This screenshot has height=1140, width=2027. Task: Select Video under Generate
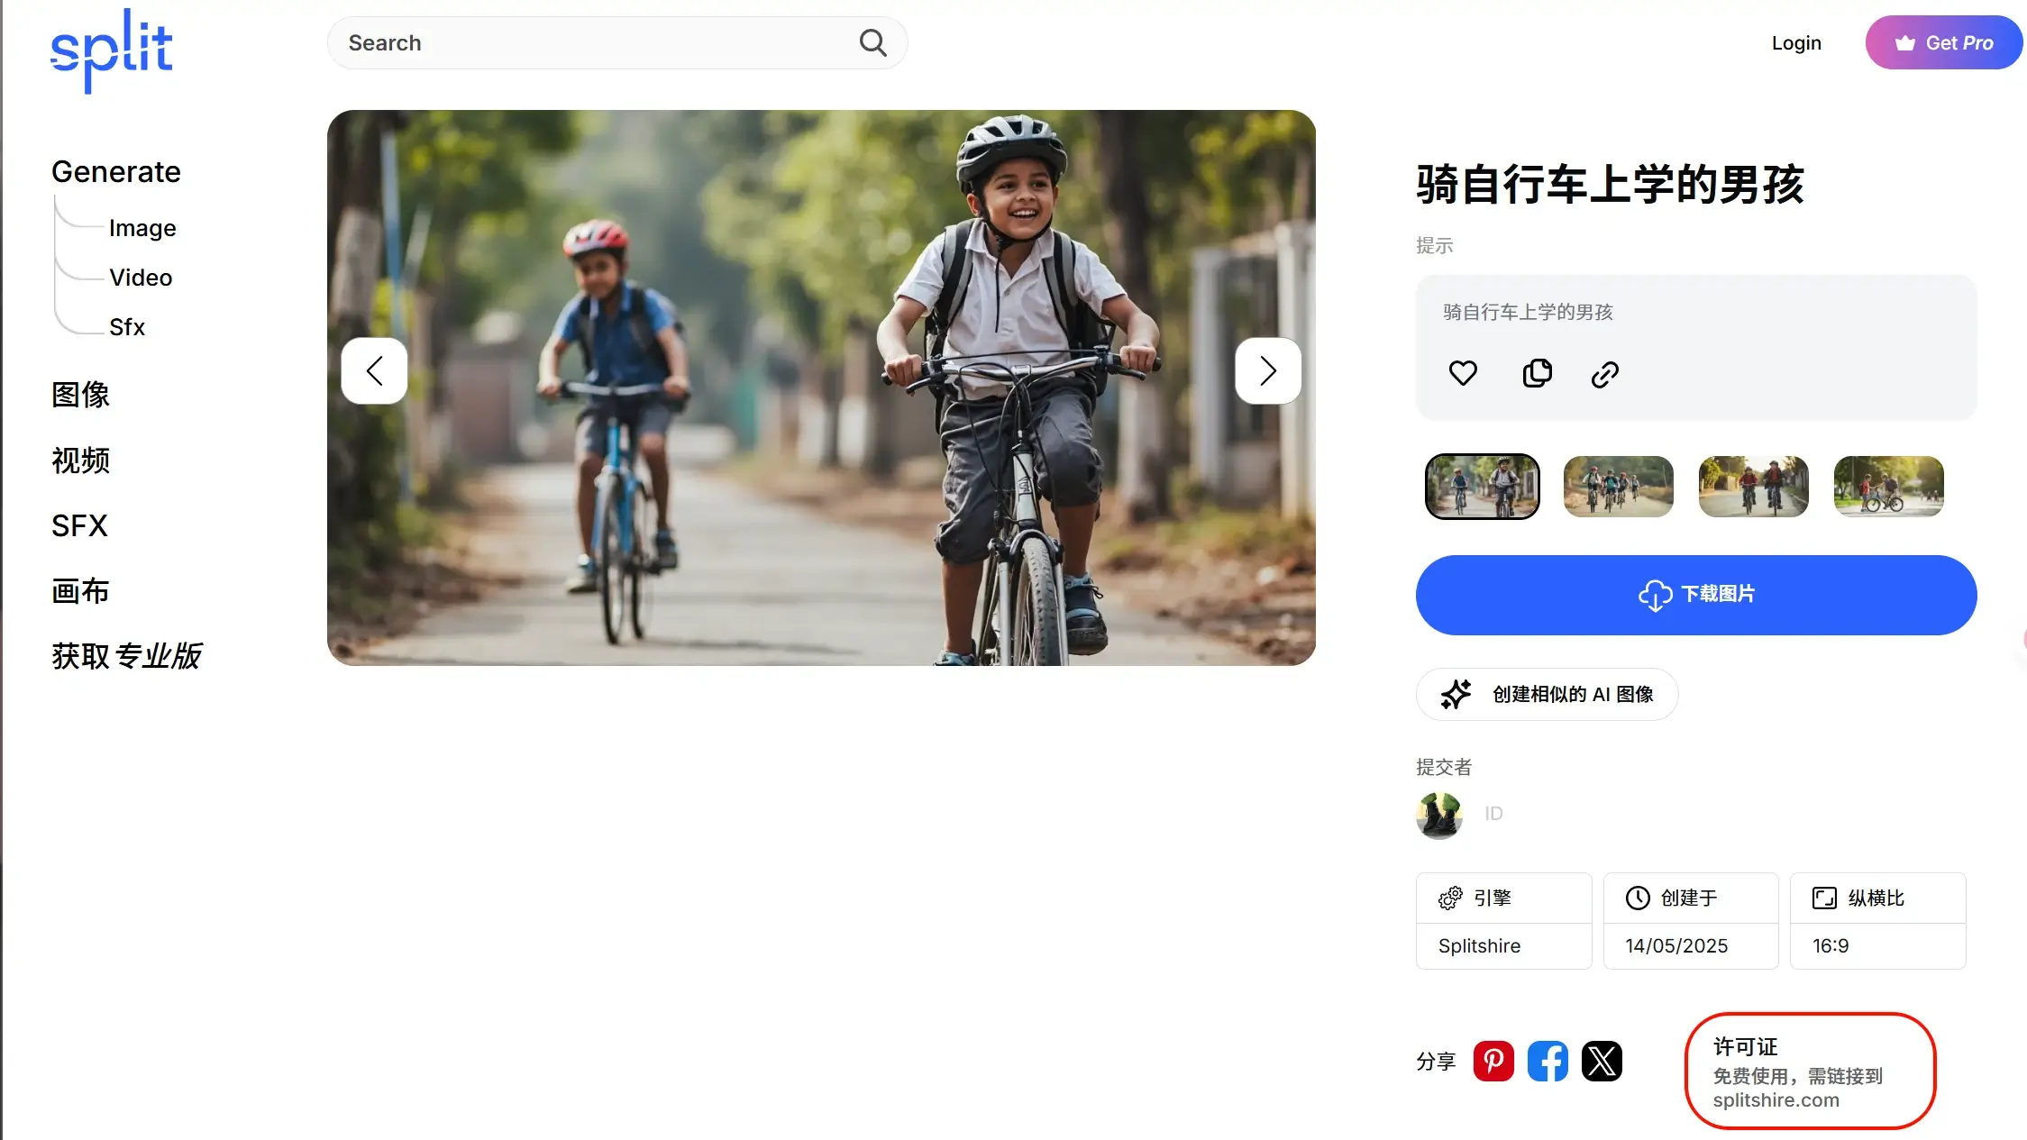tap(141, 278)
